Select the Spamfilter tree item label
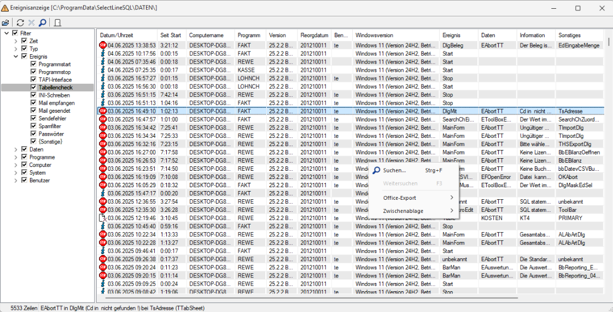The width and height of the screenshot is (613, 312). tap(51, 126)
